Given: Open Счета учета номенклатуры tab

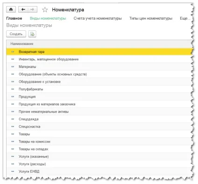Looking at the screenshot, I should click(98, 18).
